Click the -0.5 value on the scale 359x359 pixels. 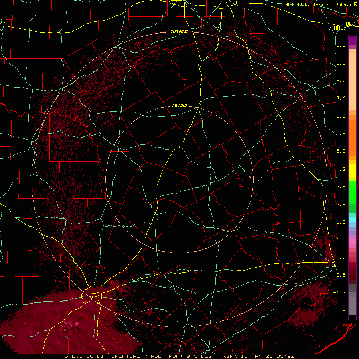pos(339,275)
